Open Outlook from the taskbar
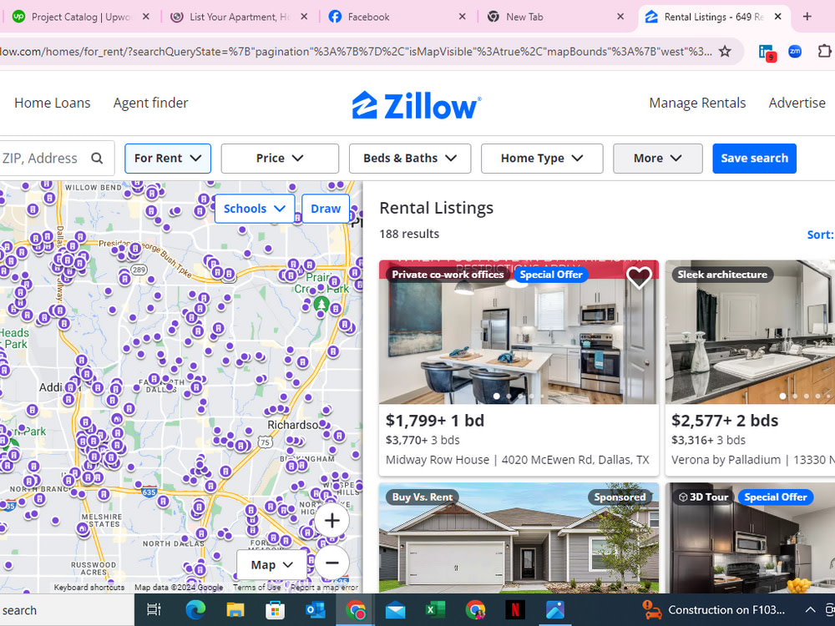This screenshot has height=626, width=835. (316, 609)
